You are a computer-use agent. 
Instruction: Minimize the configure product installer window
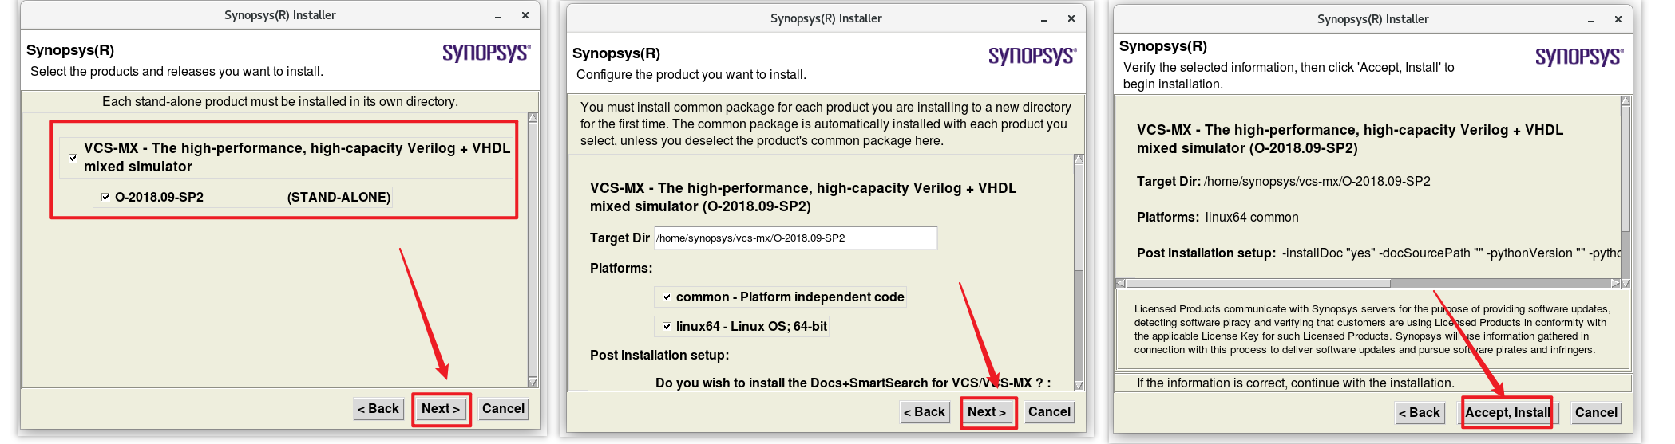tap(1044, 19)
